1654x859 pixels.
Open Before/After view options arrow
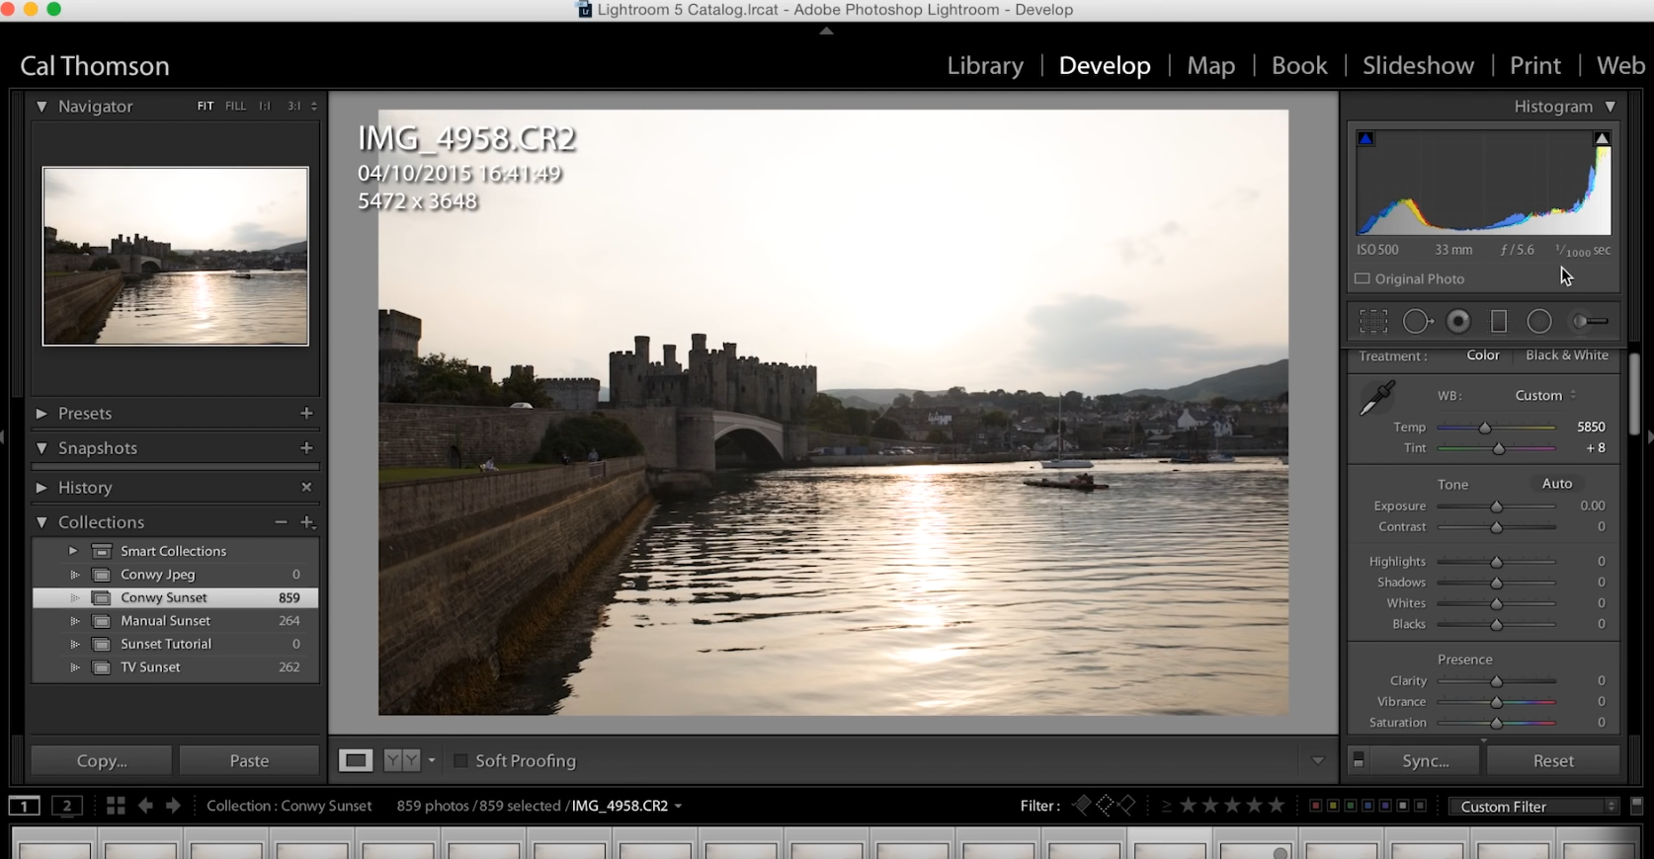432,760
